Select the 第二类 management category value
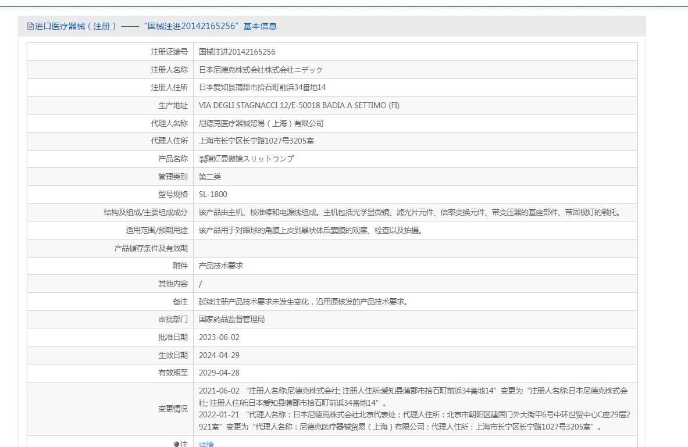The width and height of the screenshot is (688, 447). pos(210,177)
